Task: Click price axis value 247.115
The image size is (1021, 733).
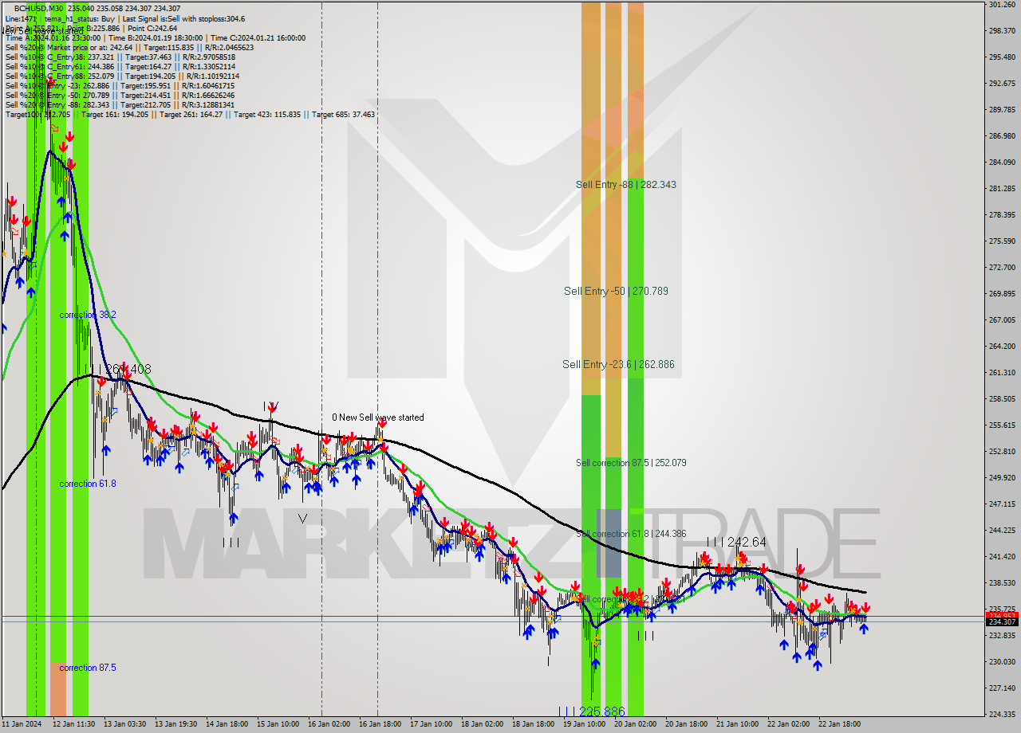Action: pos(1002,504)
